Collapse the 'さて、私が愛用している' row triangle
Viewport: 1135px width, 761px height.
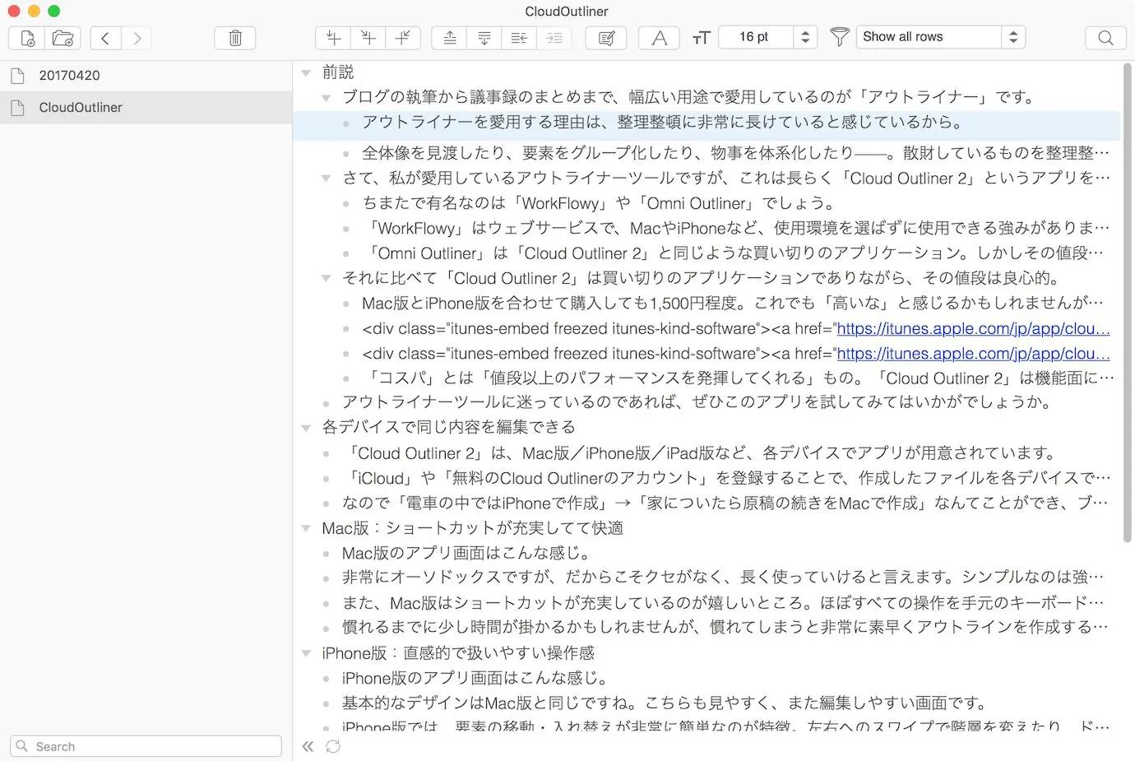pyautogui.click(x=326, y=179)
